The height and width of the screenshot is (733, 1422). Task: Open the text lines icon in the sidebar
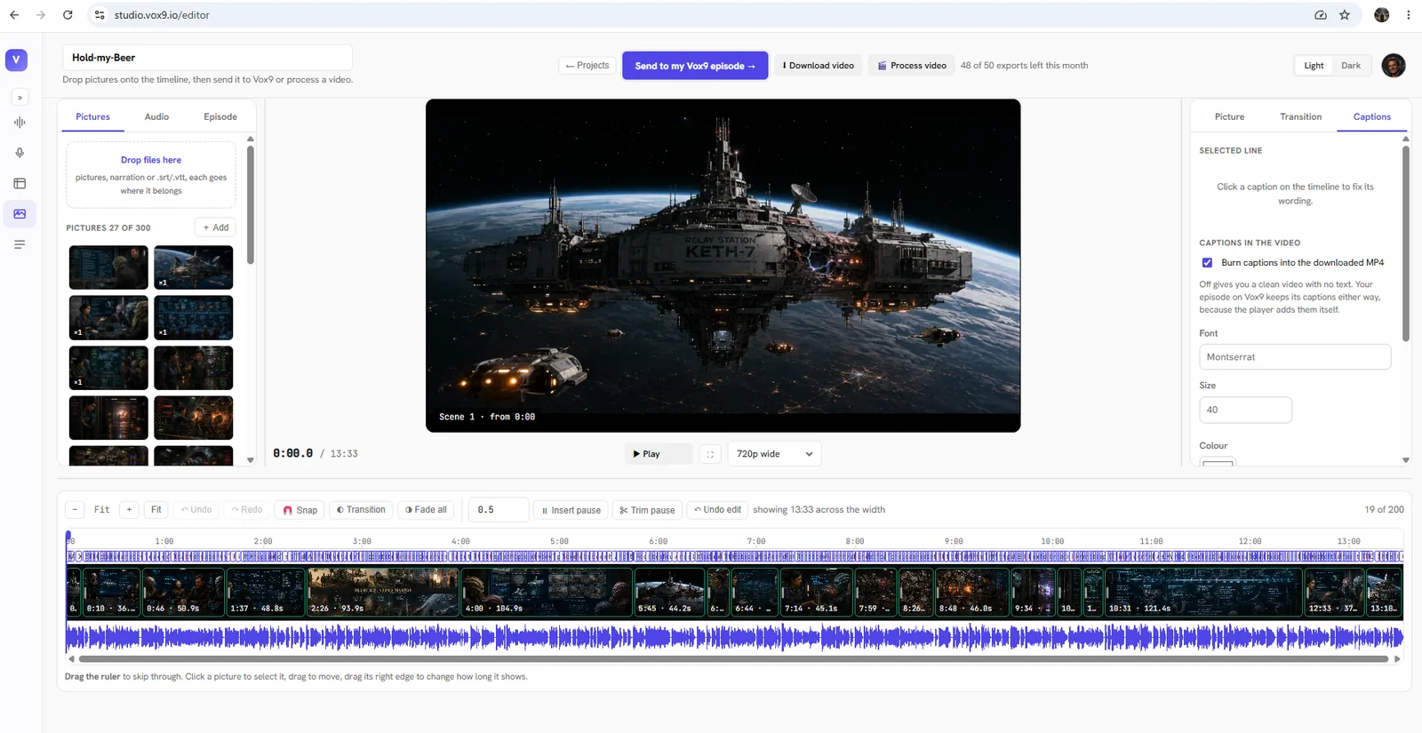coord(20,244)
